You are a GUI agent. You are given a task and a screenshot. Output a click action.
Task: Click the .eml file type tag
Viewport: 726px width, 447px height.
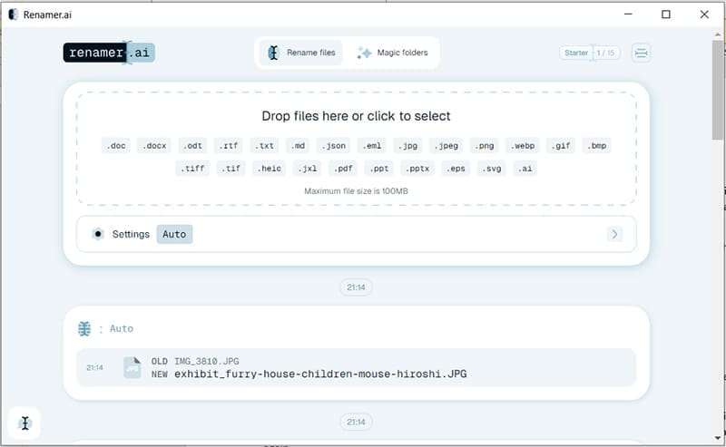[x=372, y=146]
